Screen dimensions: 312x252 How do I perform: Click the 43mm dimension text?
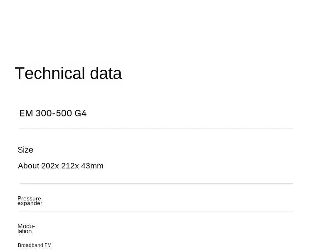point(92,166)
